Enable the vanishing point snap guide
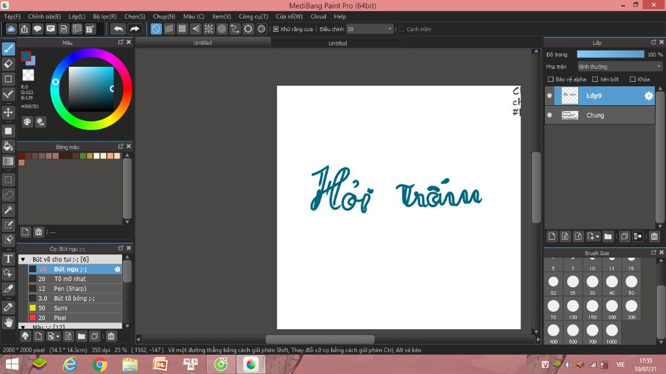Viewport: 666px width, 374px height. pos(195,29)
